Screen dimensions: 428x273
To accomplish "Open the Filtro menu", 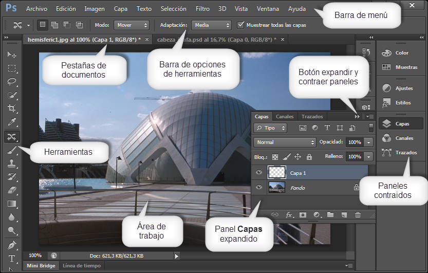I will coord(202,9).
